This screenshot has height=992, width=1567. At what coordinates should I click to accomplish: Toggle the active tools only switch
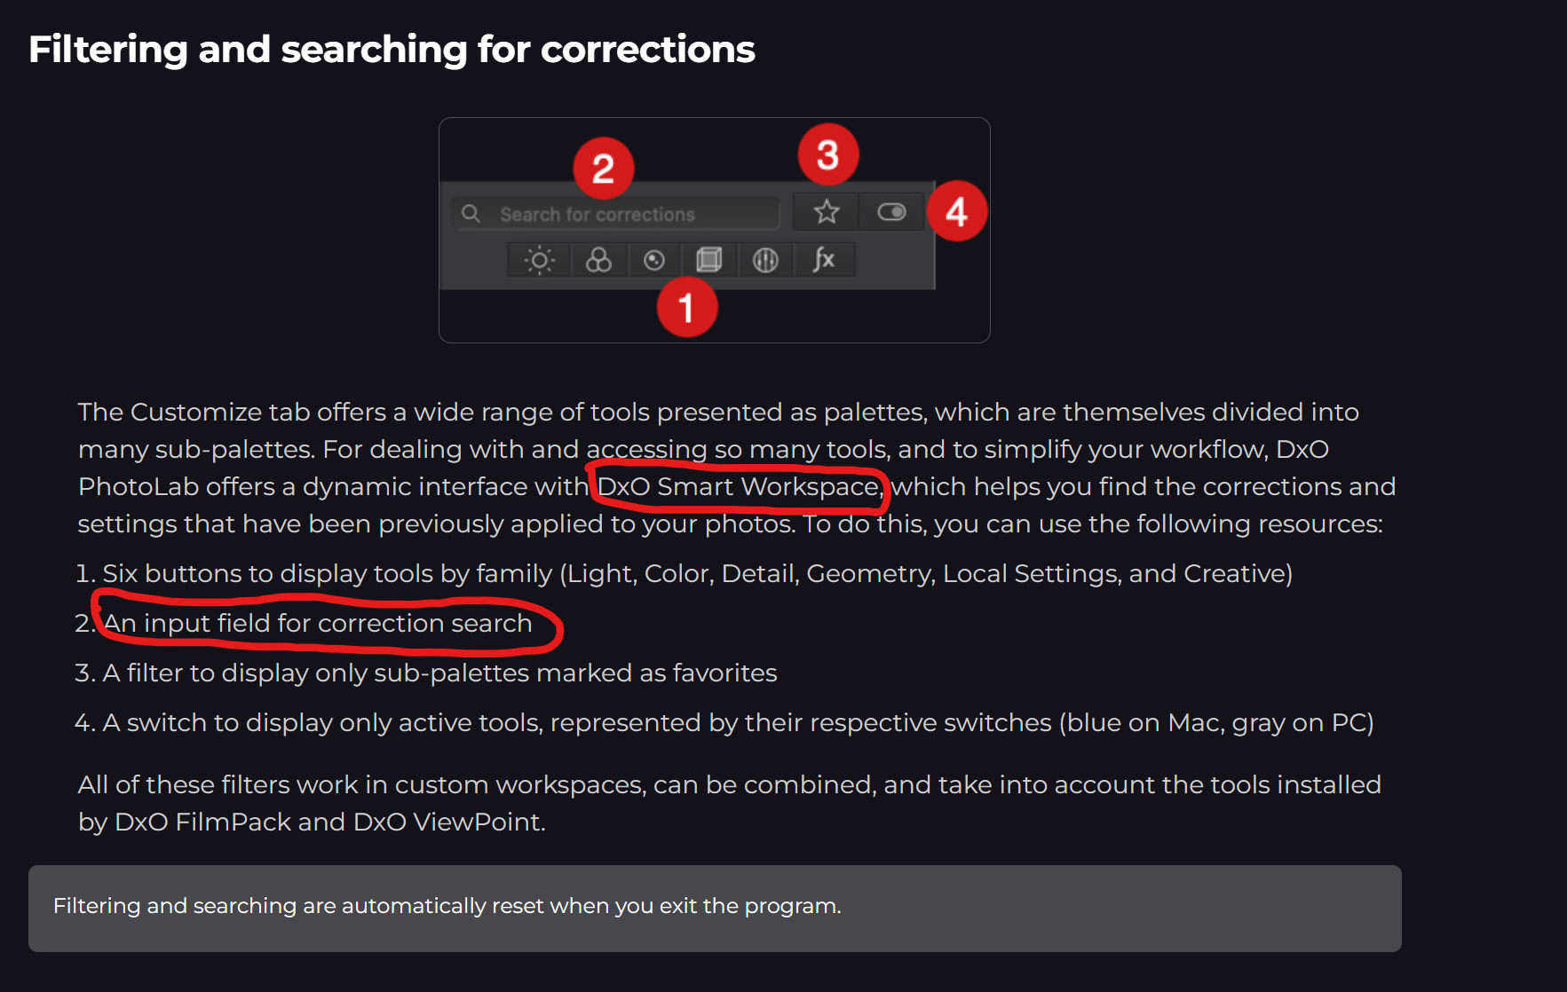(x=891, y=212)
